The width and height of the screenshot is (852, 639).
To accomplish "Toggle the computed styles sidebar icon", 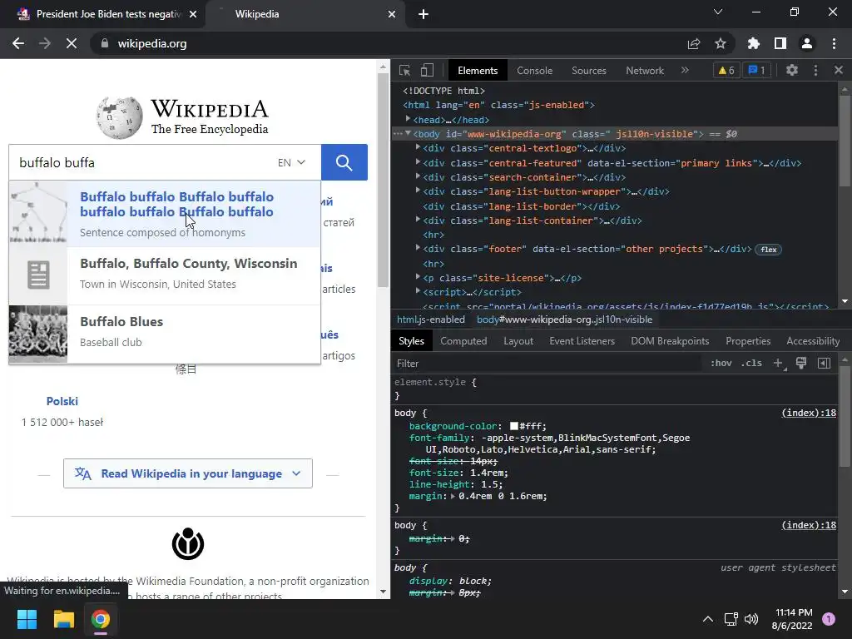I will [x=825, y=363].
